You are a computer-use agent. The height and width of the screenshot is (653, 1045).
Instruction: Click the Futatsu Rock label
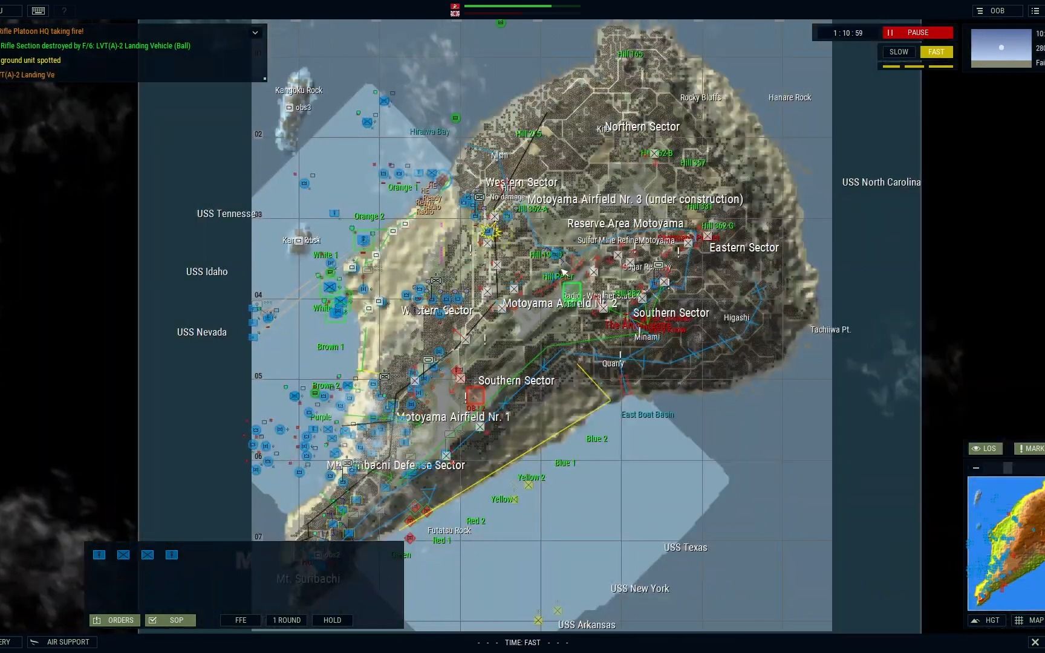pyautogui.click(x=449, y=531)
